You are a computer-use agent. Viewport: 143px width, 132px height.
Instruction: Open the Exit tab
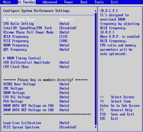(x=114, y=2)
